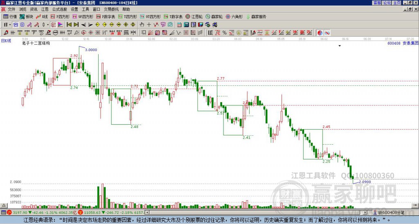Click the black right arrow icon

pyautogui.click(x=90, y=25)
